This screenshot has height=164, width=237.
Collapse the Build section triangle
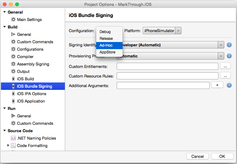4,27
